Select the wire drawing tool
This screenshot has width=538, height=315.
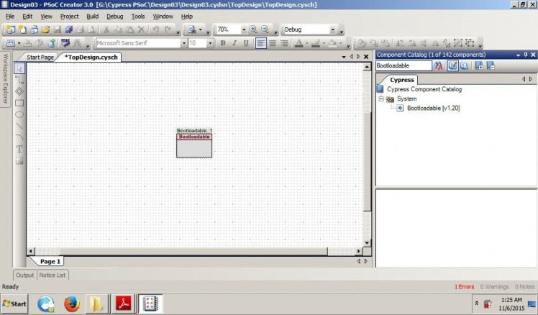(x=19, y=80)
